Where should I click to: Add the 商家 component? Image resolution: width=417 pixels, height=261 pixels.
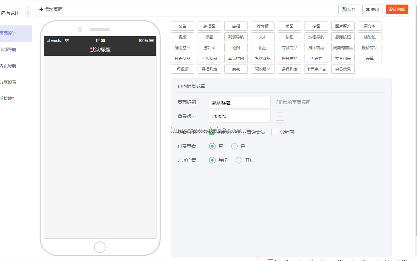tap(236, 69)
